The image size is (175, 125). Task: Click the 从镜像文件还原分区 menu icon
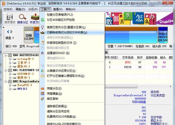[x=42, y=71]
